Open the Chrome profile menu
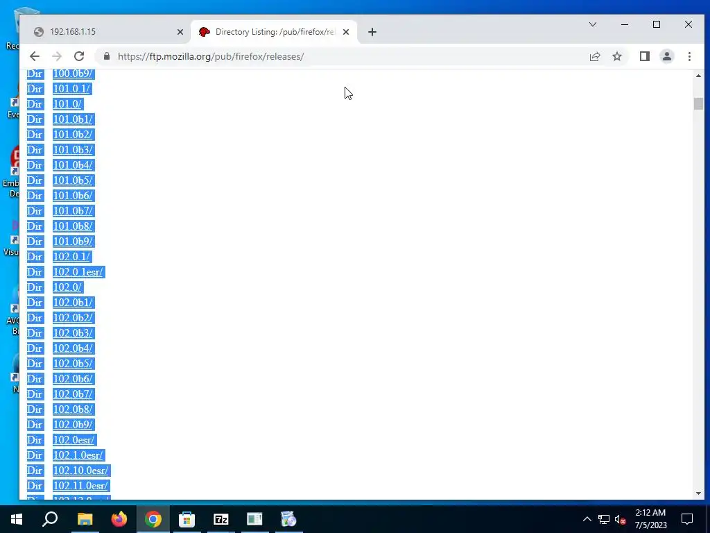This screenshot has height=533, width=710. (x=666, y=56)
